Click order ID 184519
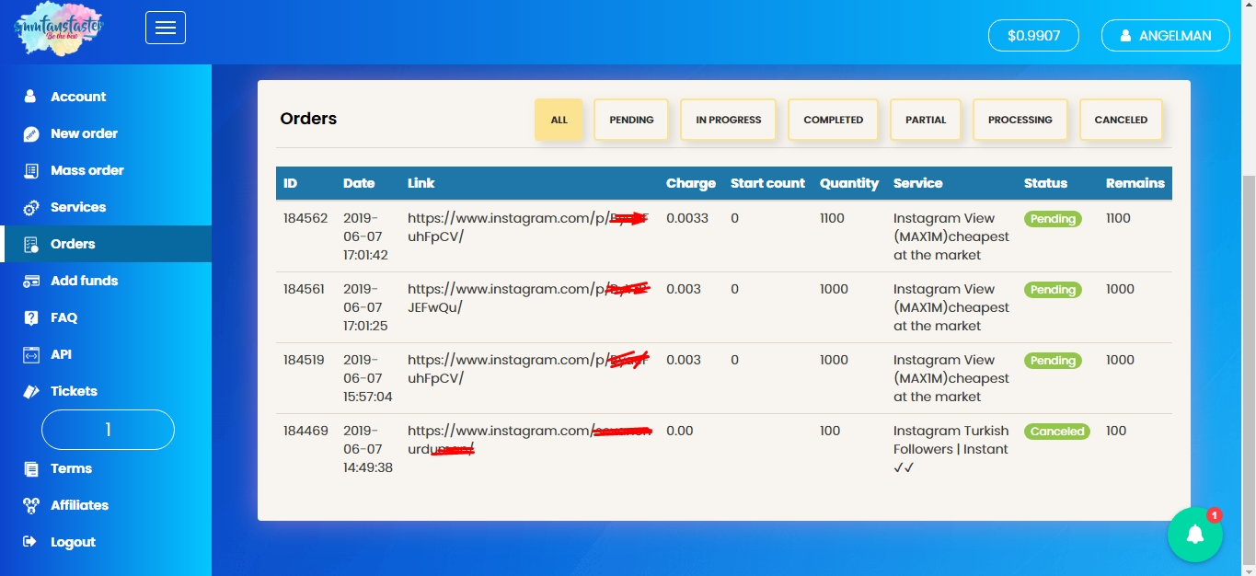Screen dimensions: 1256x576 tap(304, 360)
